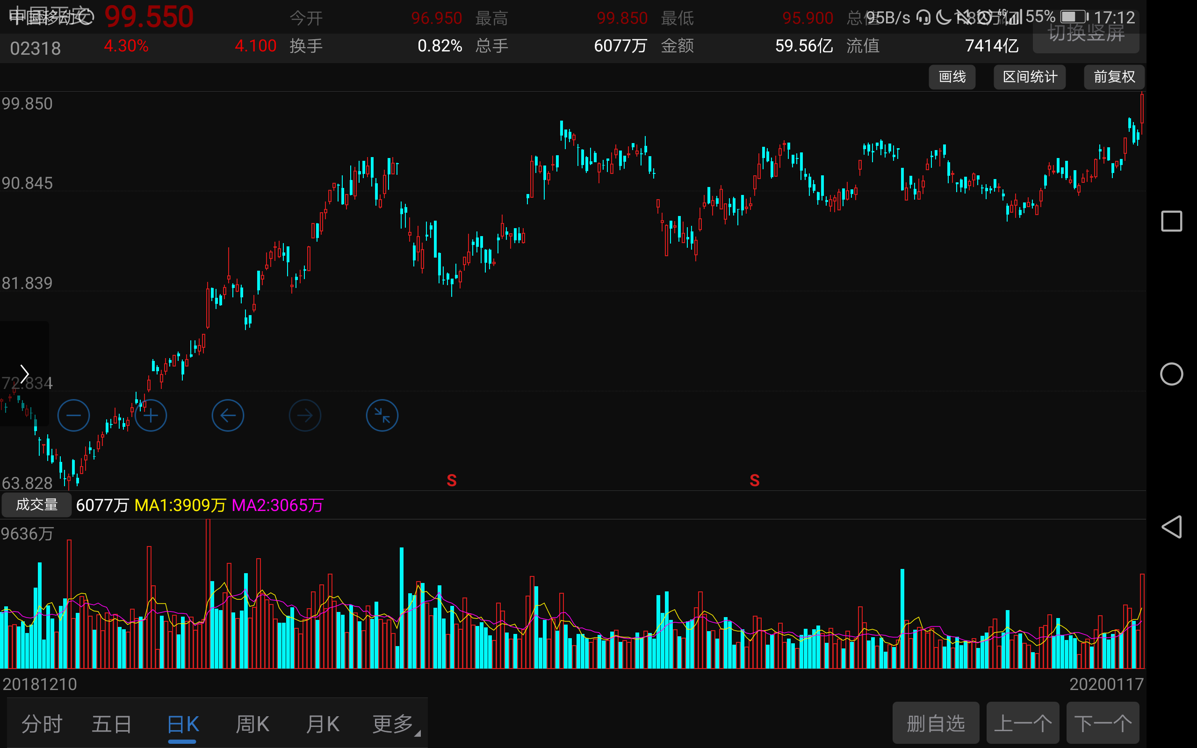The image size is (1197, 748).
Task: Tap the start date 20181210
Action: coord(40,684)
